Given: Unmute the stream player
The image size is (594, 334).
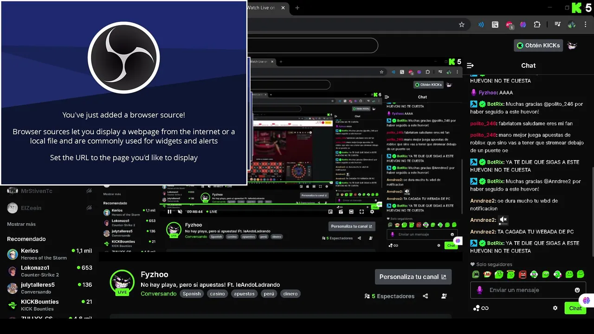Looking at the screenshot, I should [x=180, y=212].
